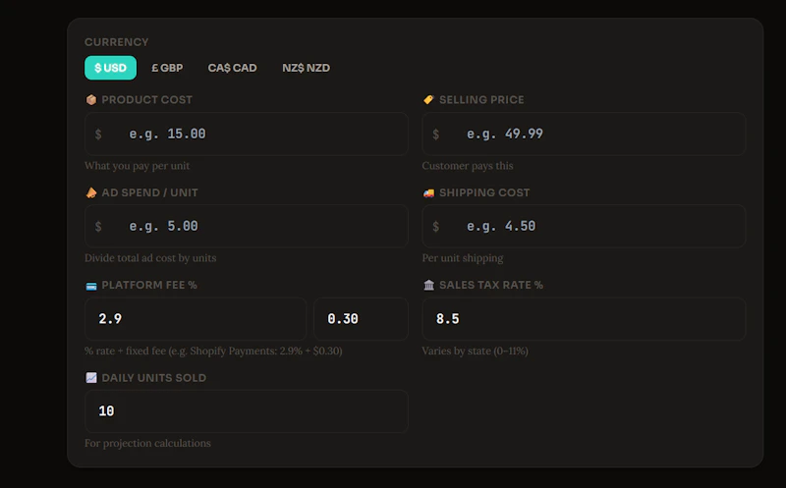Click 'Divide total ad cost by units' hint

[150, 258]
